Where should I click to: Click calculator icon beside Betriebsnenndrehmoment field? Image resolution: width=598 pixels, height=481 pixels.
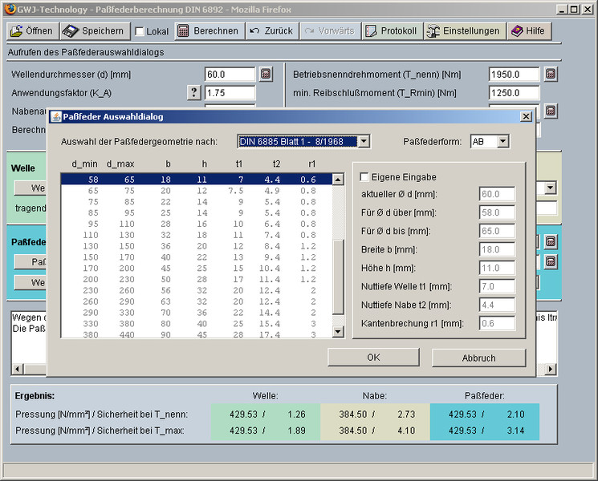[x=551, y=75]
